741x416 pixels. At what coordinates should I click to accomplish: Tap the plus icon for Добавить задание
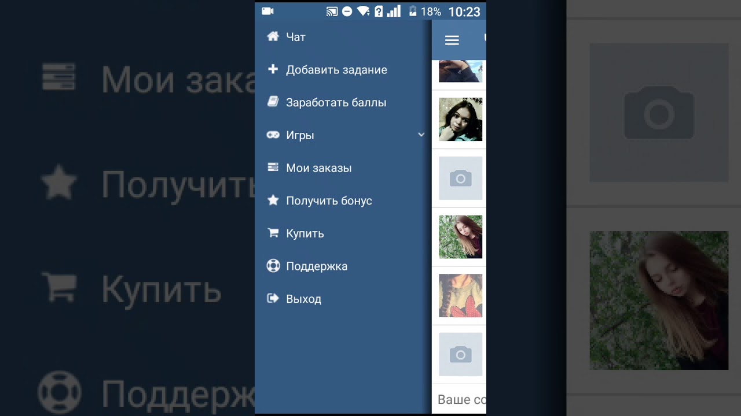click(x=273, y=69)
